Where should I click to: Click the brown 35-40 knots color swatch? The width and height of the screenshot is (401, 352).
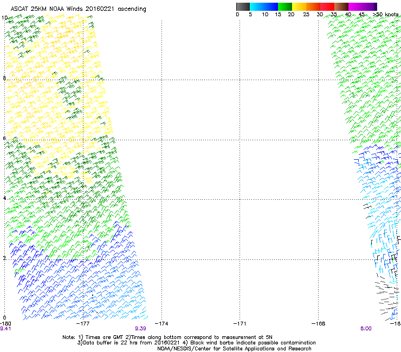pyautogui.click(x=341, y=6)
